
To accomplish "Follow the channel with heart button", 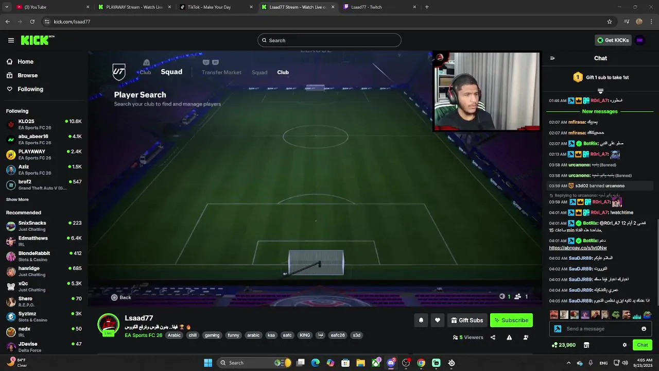I will 437,320.
